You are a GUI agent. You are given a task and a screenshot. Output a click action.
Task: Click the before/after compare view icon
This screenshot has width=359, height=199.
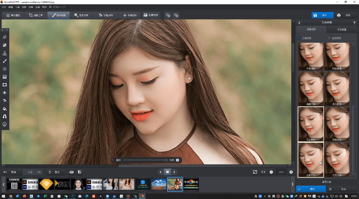pyautogui.click(x=80, y=172)
